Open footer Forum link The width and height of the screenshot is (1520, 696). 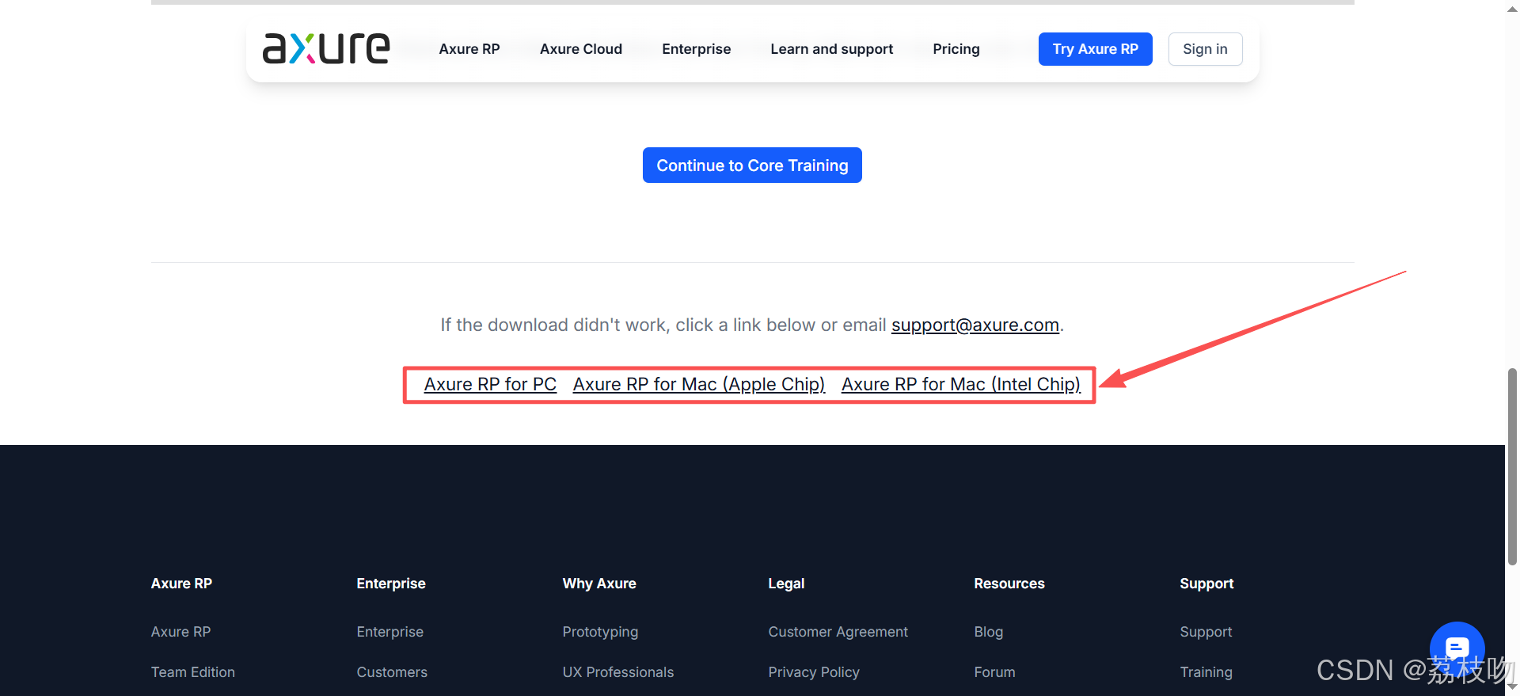(995, 672)
